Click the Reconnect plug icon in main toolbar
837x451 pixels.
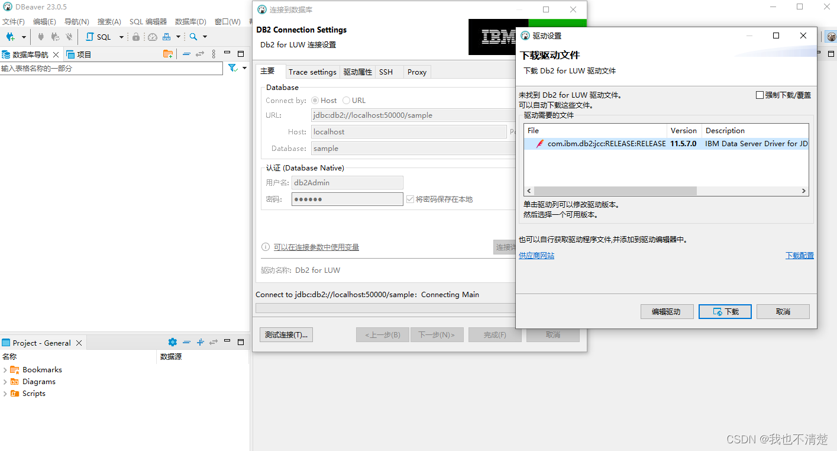pos(55,37)
